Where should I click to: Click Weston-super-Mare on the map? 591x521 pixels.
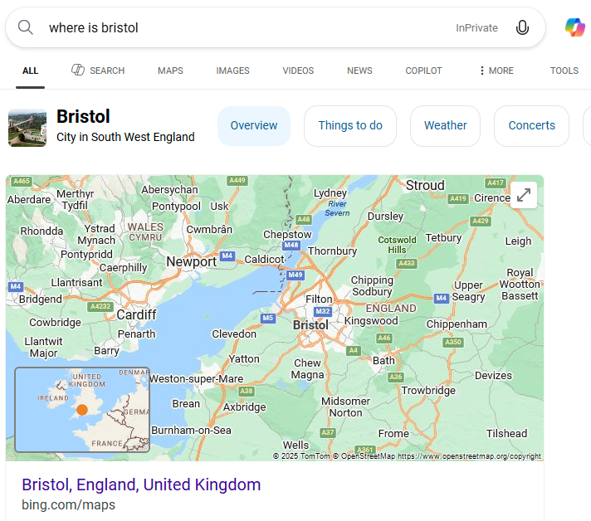197,378
